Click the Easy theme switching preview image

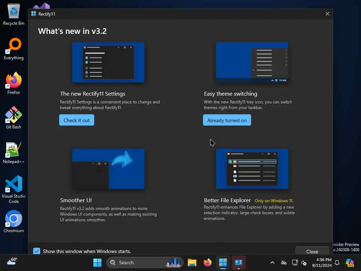tap(252, 62)
